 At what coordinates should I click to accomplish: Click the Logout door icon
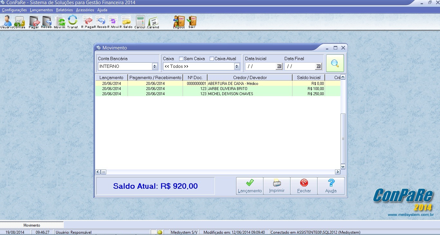coord(179,22)
